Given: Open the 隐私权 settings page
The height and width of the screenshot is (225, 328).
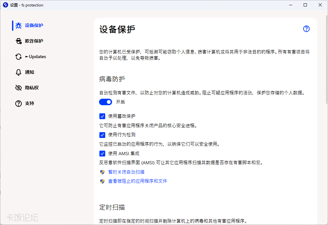Looking at the screenshot, I should pos(32,88).
